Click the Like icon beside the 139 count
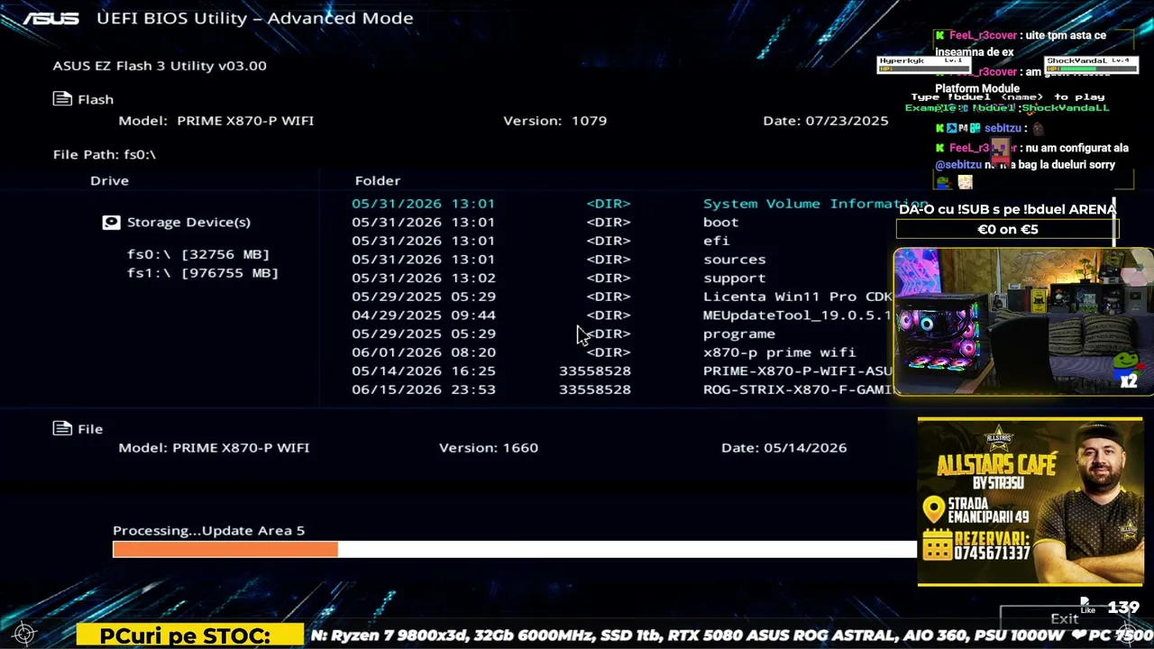 coord(1087,606)
